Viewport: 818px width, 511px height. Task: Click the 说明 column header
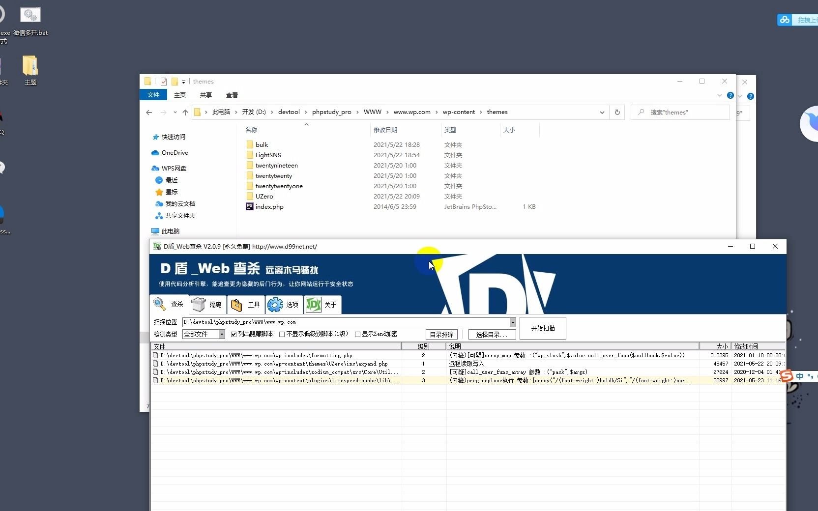coord(573,346)
